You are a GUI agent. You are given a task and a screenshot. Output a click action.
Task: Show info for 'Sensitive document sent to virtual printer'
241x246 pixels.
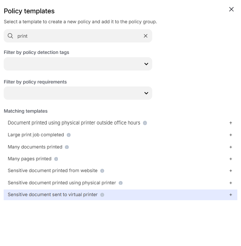point(102,195)
